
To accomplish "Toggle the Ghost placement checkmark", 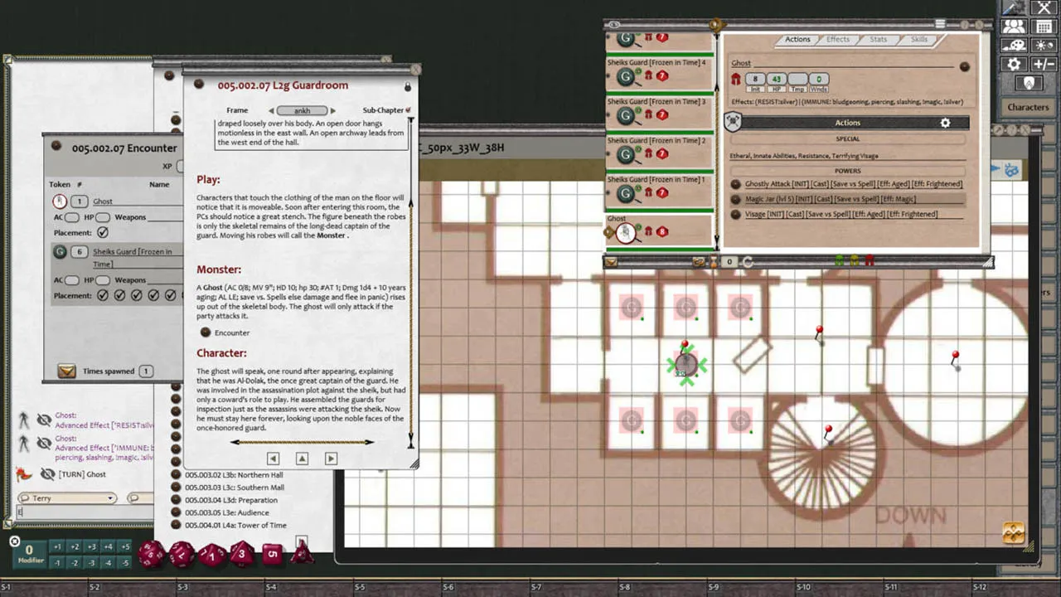I will 103,232.
